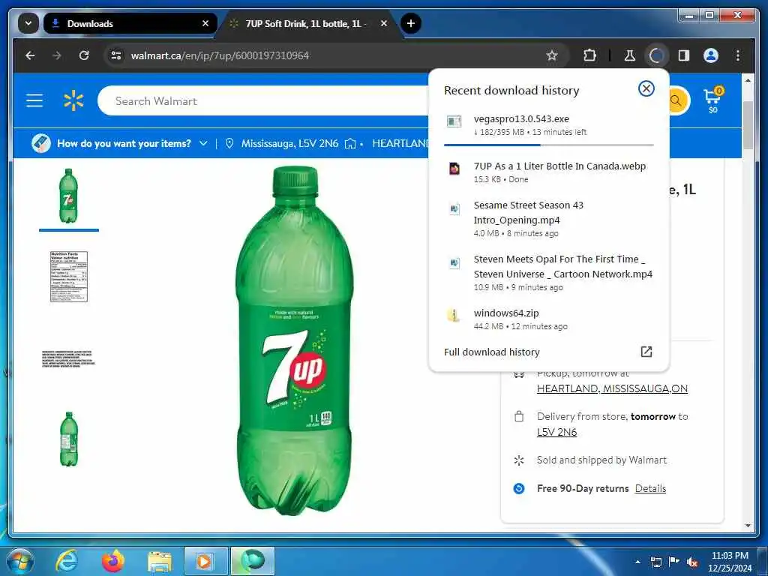The width and height of the screenshot is (768, 576).
Task: Select first 7UP bottle thumbnail
Action: pyautogui.click(x=68, y=196)
